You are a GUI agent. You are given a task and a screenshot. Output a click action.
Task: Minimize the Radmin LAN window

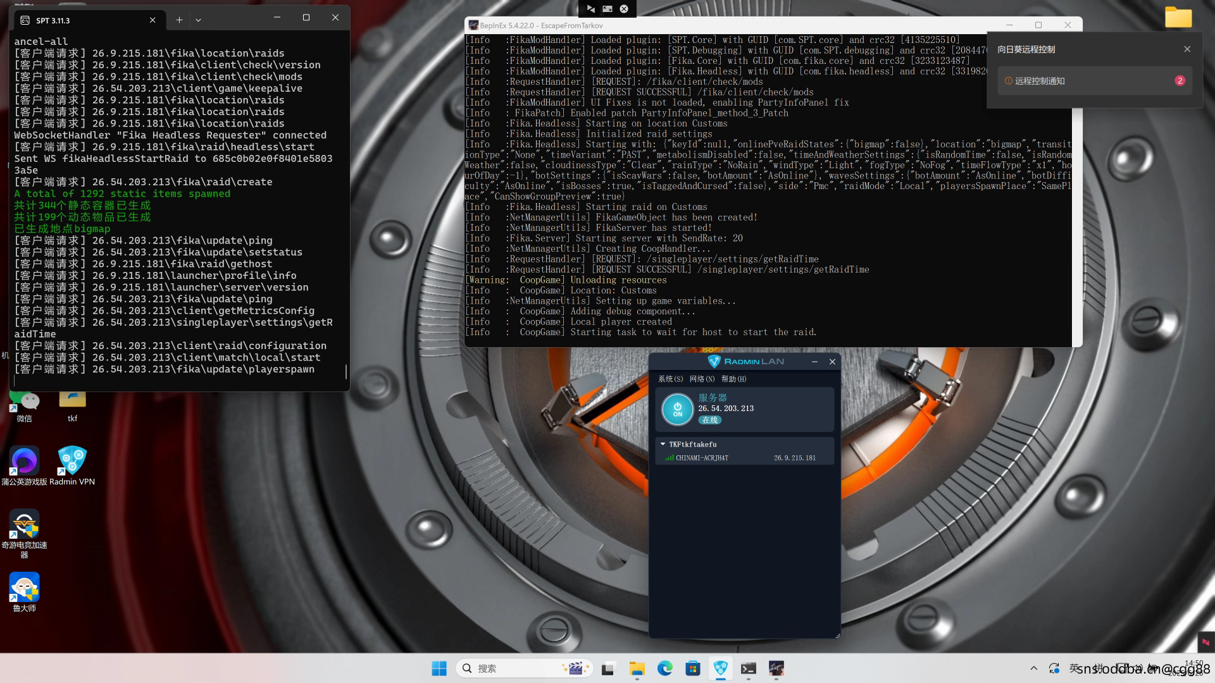click(814, 362)
